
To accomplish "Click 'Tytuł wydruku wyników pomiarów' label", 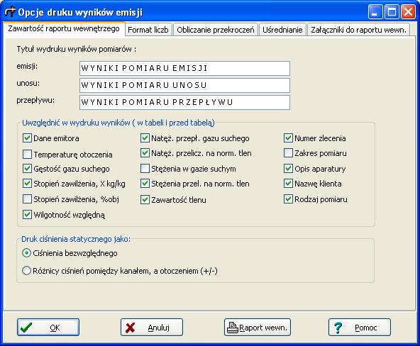I will [76, 50].
